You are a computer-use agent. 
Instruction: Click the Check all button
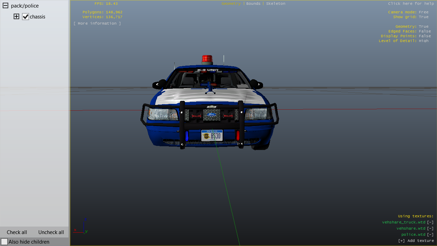17,232
